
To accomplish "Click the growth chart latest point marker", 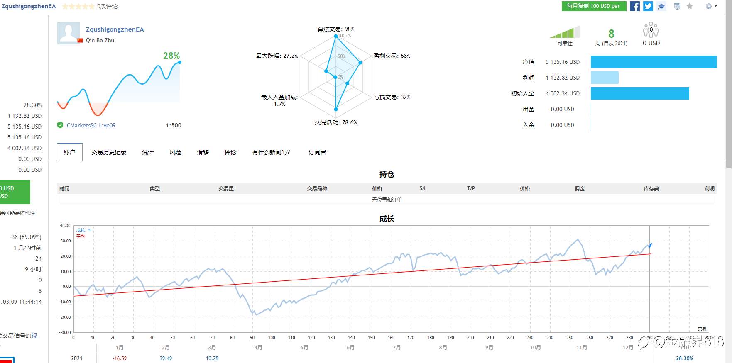I will (650, 245).
